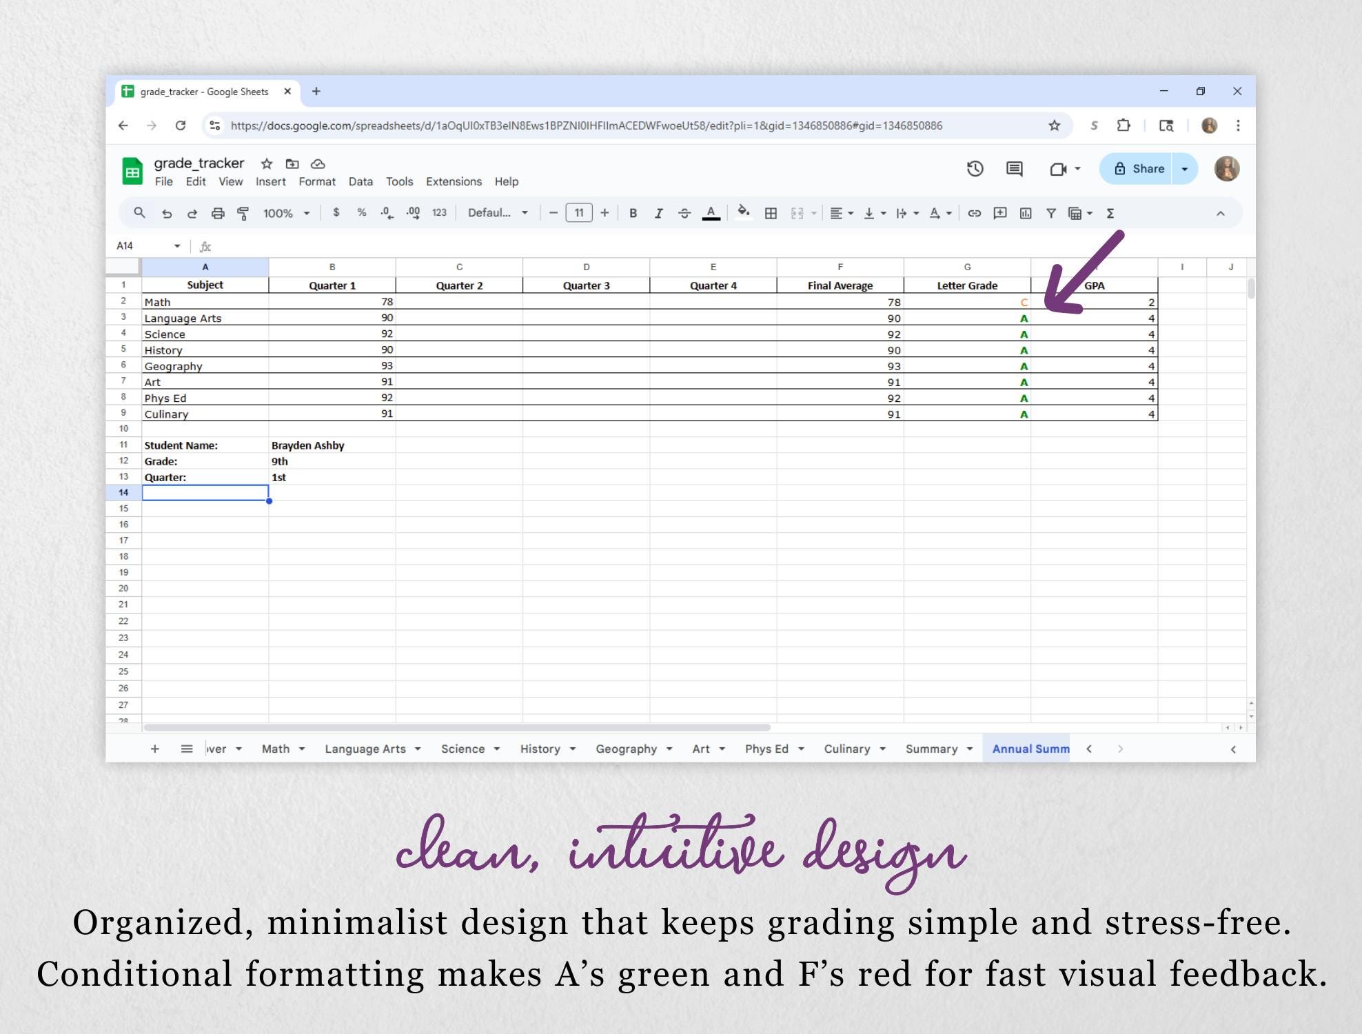1362x1034 pixels.
Task: Switch to the Summary sheet tab
Action: click(x=931, y=749)
